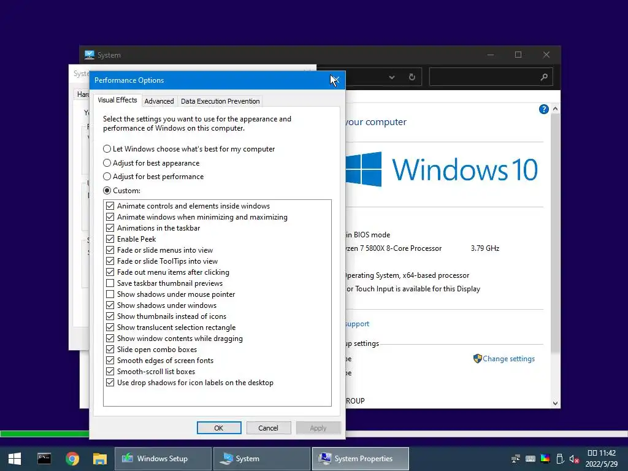Switch to System window in the taskbar
The image size is (628, 471).
tap(262, 459)
